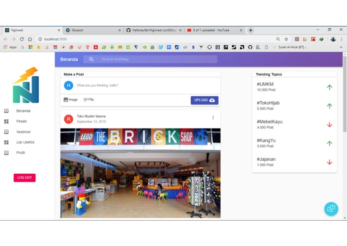
Task: Click the green up arrow beside #UMKM
Action: pos(330,87)
